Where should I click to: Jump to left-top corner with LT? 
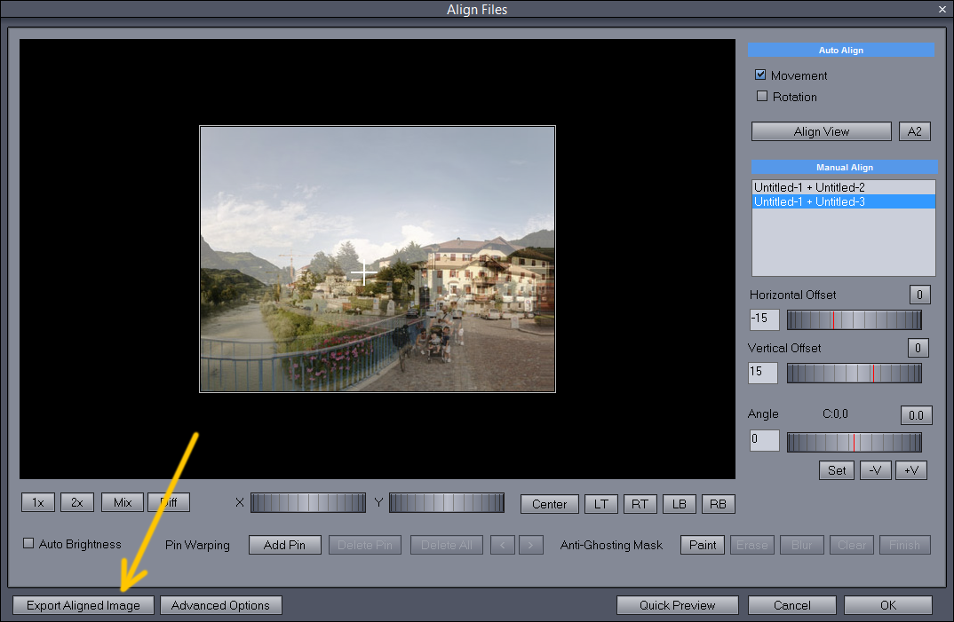click(600, 503)
